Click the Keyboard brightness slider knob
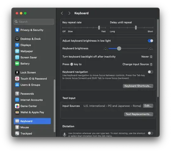 119,49
